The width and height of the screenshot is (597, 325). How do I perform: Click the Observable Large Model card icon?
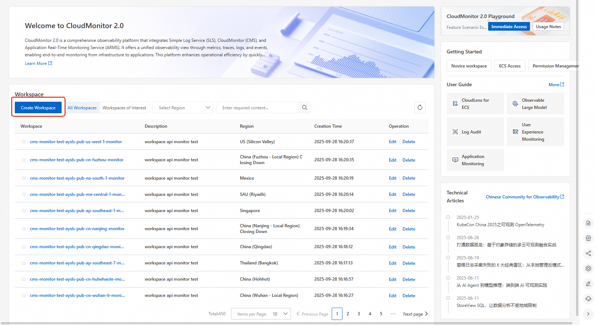tap(516, 104)
